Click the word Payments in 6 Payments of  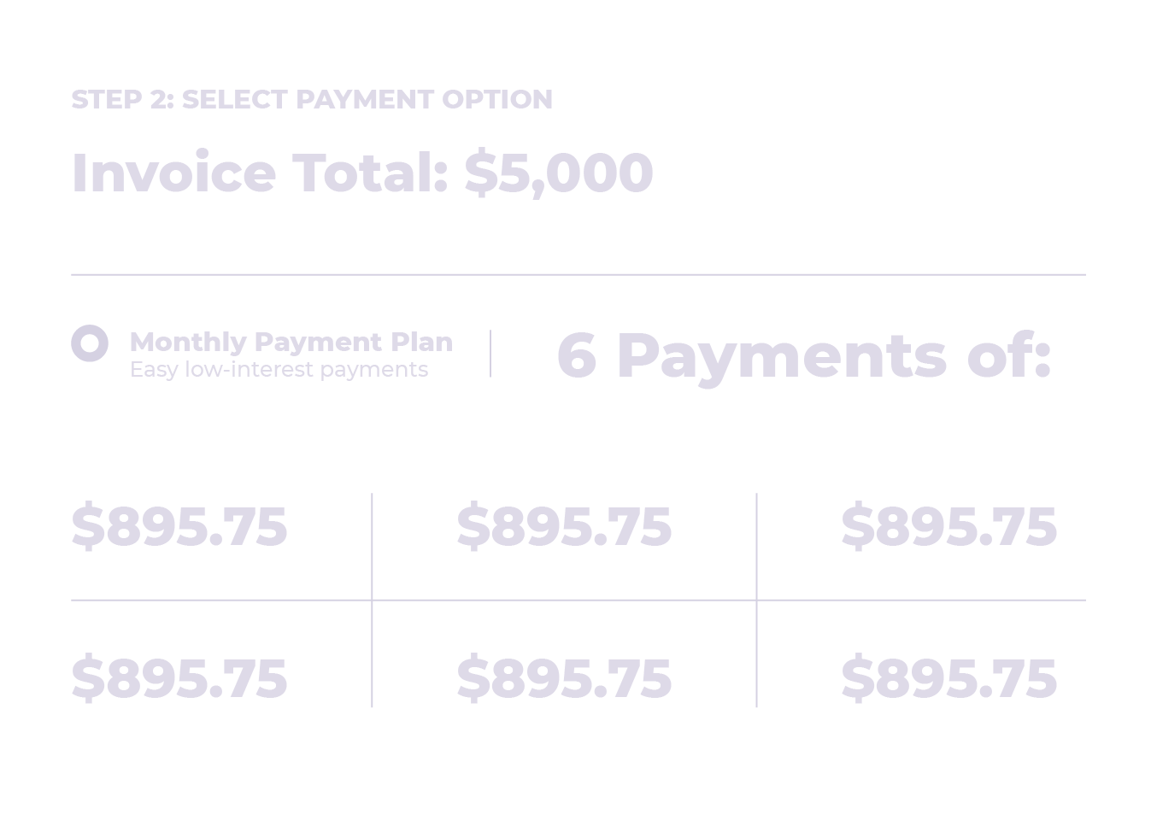tap(781, 355)
